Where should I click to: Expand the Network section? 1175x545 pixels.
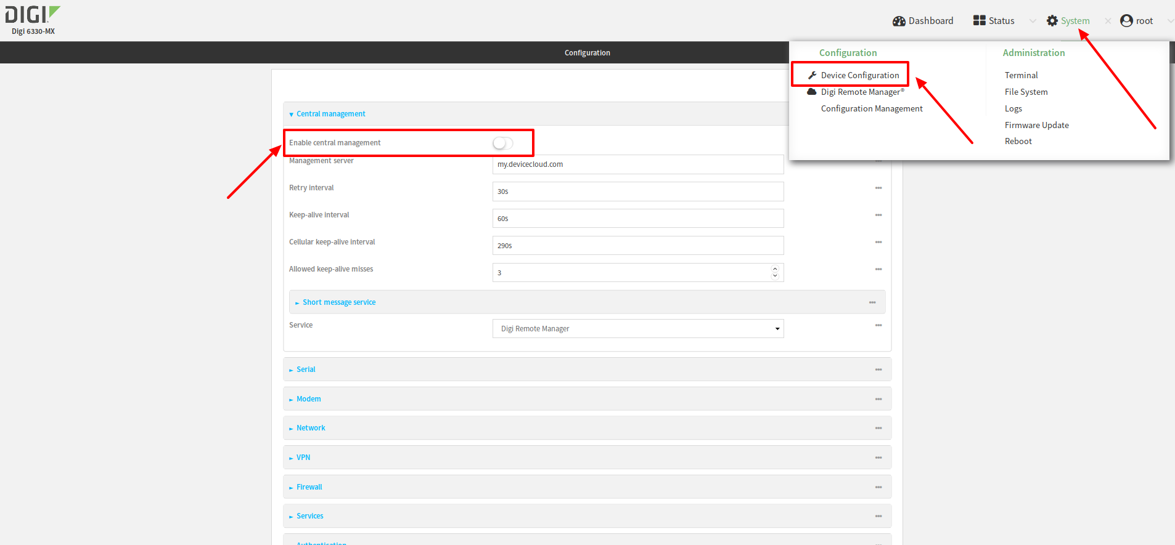click(x=310, y=428)
